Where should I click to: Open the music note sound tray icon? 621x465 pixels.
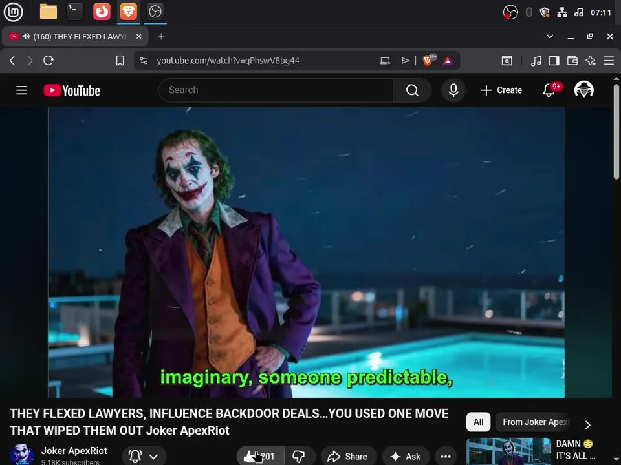(579, 12)
